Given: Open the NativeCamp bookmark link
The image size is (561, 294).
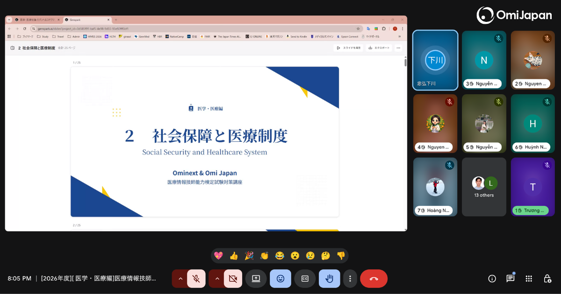Looking at the screenshot, I should tap(174, 36).
